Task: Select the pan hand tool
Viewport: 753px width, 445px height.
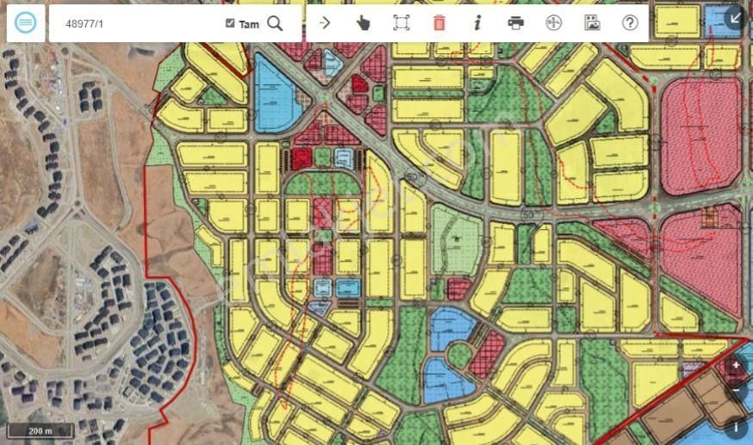Action: click(x=363, y=23)
